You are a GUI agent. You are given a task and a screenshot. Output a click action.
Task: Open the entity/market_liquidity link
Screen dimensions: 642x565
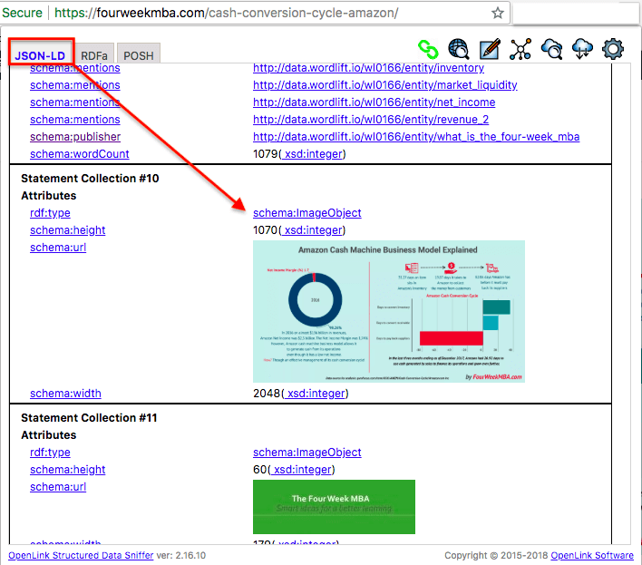pos(384,85)
